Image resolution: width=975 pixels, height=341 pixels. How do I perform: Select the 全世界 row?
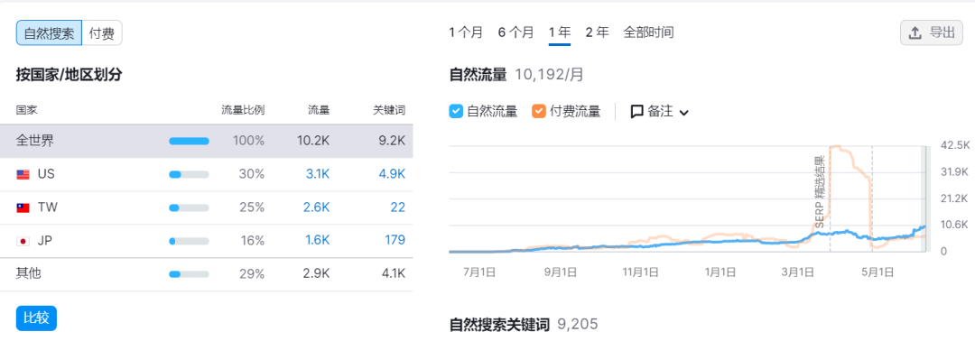click(207, 141)
